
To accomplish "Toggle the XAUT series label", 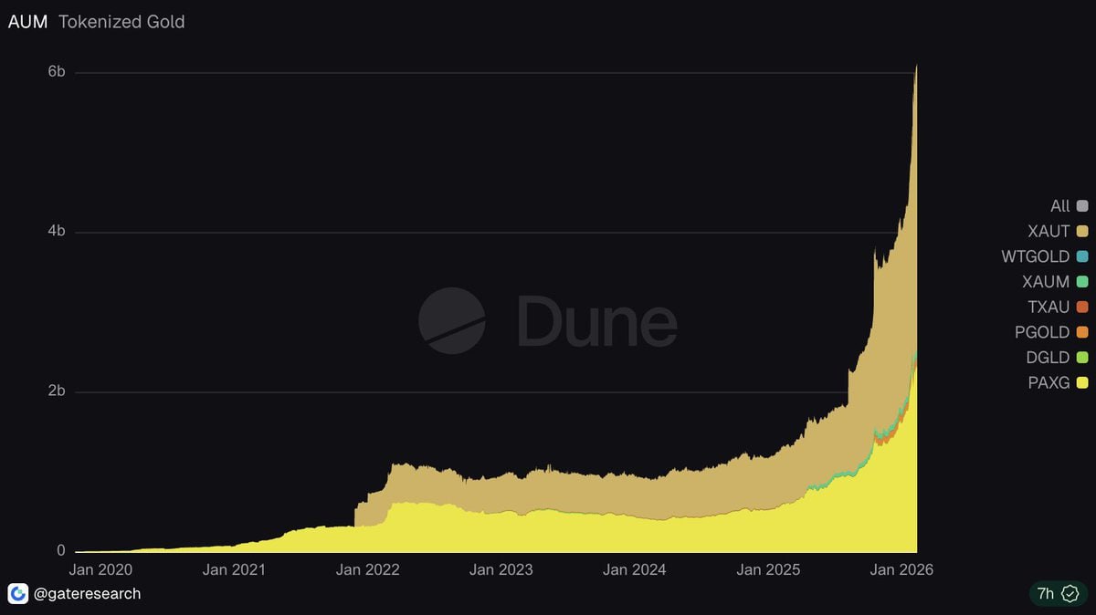I will coord(1049,232).
